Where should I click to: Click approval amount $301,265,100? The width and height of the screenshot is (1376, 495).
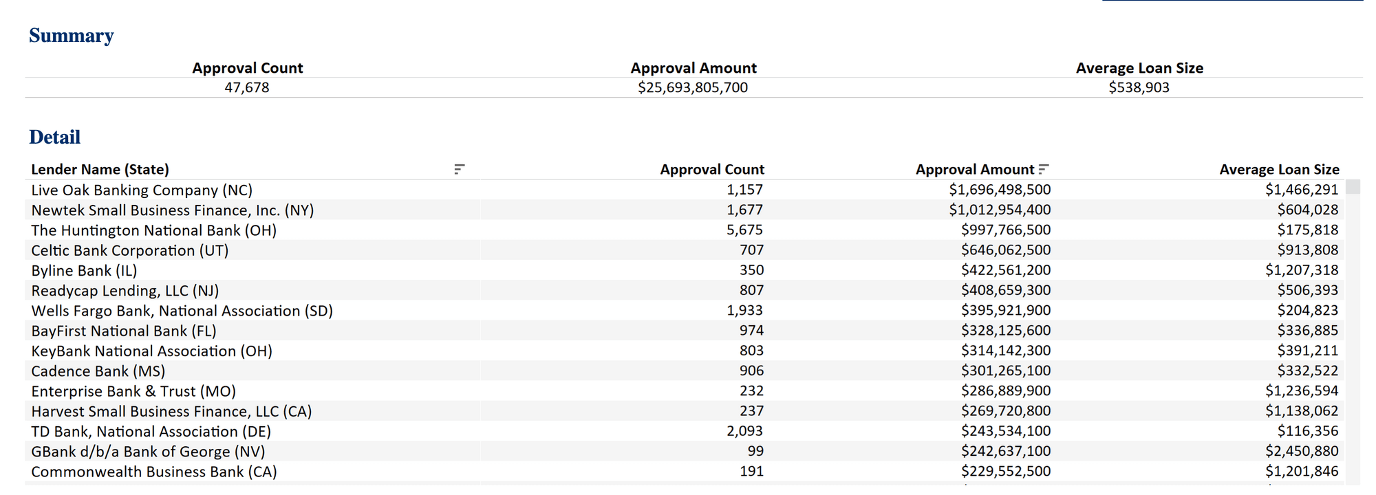pyautogui.click(x=1006, y=371)
